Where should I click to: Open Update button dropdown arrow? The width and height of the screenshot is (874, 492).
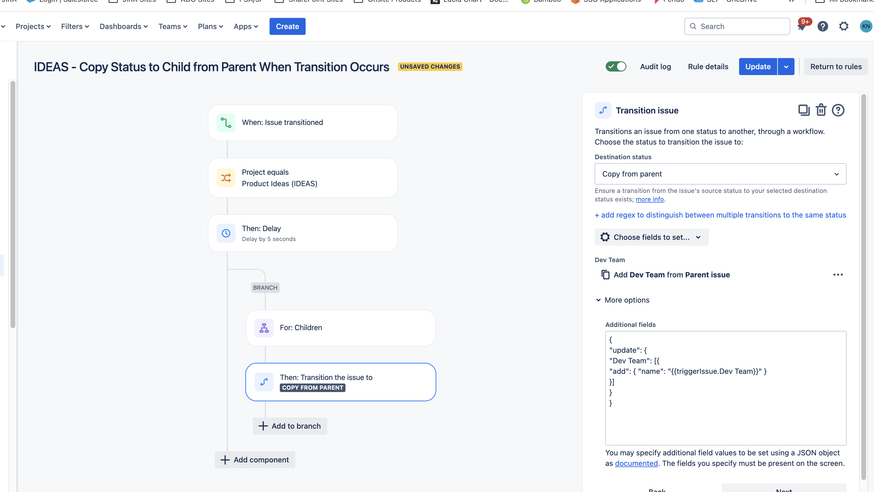(786, 67)
